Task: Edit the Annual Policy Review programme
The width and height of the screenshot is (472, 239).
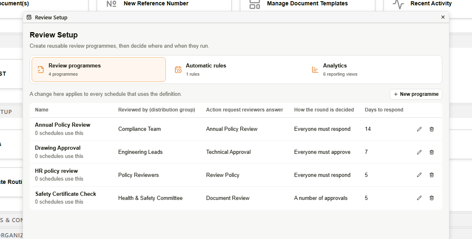Action: [x=419, y=129]
